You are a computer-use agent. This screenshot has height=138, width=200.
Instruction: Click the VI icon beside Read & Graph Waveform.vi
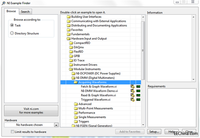133,95
